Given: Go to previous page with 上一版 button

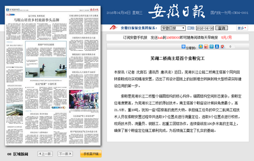Looking at the screenshot, I should 45,154.
